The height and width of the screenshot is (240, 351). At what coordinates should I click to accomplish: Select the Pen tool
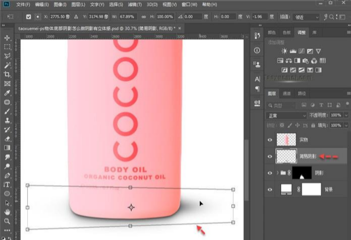point(7,175)
